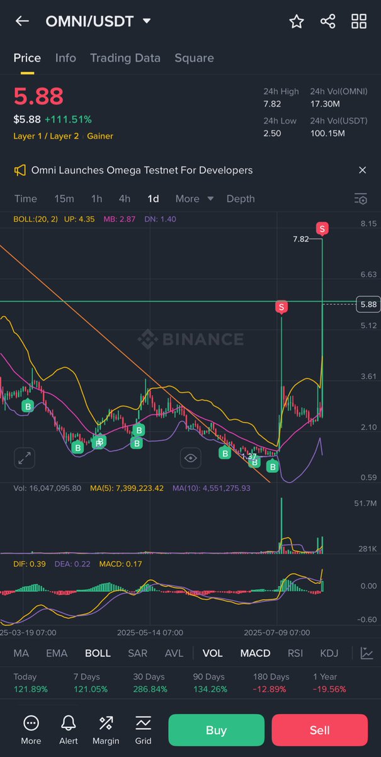
Task: Tap the red Sell button
Action: click(x=319, y=730)
